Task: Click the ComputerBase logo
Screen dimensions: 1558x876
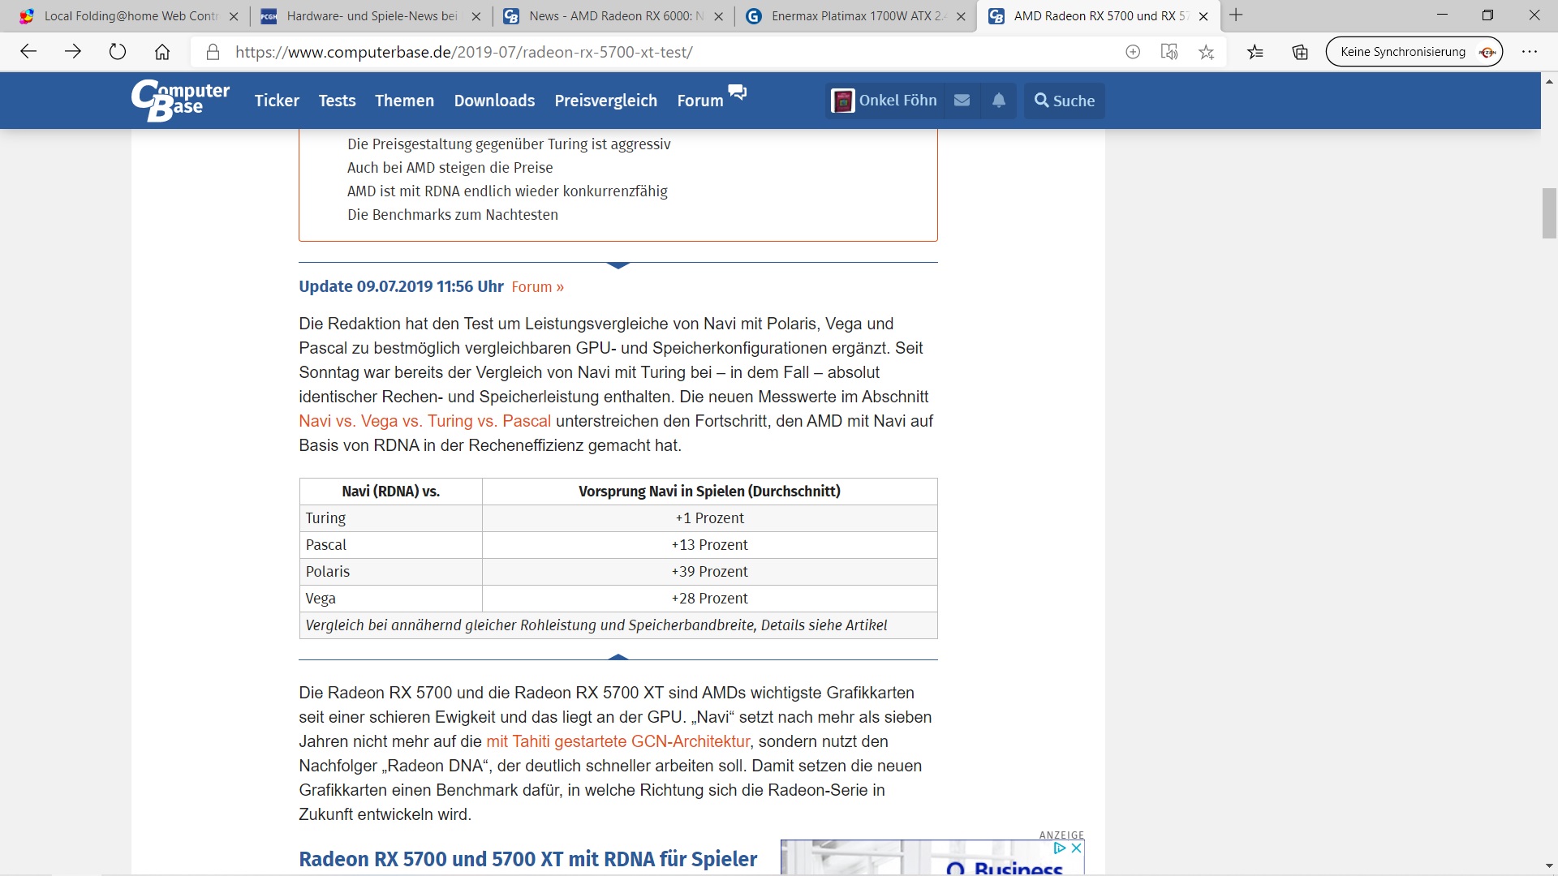Action: (x=180, y=100)
